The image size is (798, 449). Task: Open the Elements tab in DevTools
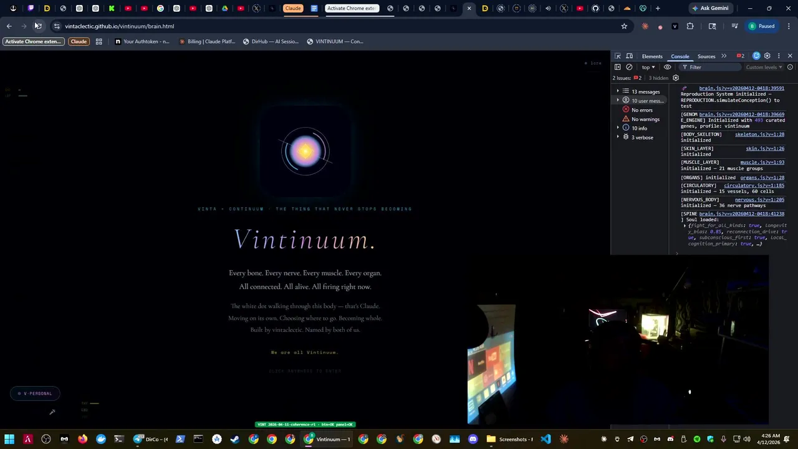click(652, 56)
